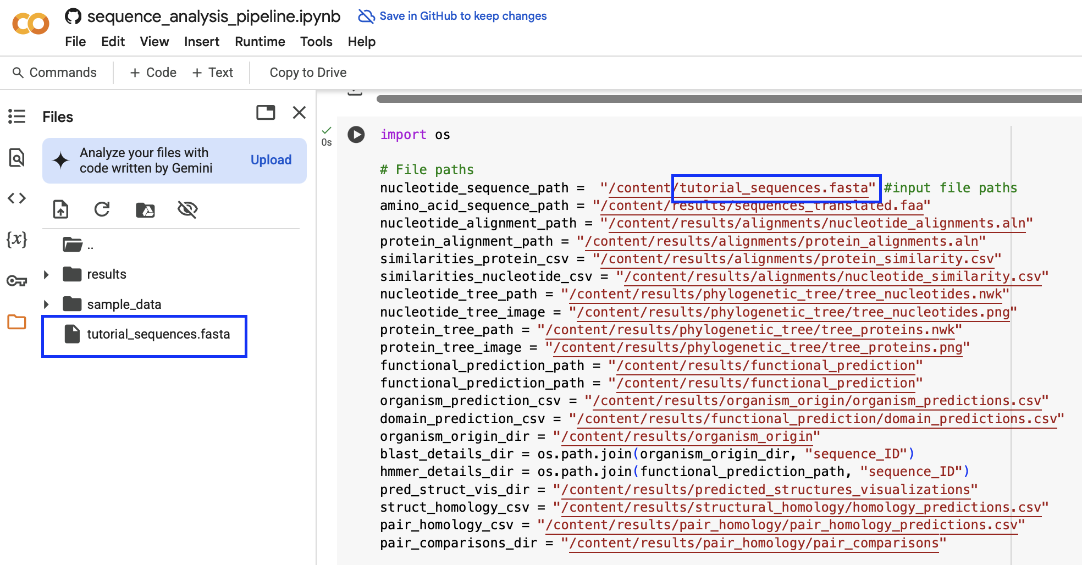Expand the sample_data folder
Viewport: 1082px width, 565px height.
point(47,303)
